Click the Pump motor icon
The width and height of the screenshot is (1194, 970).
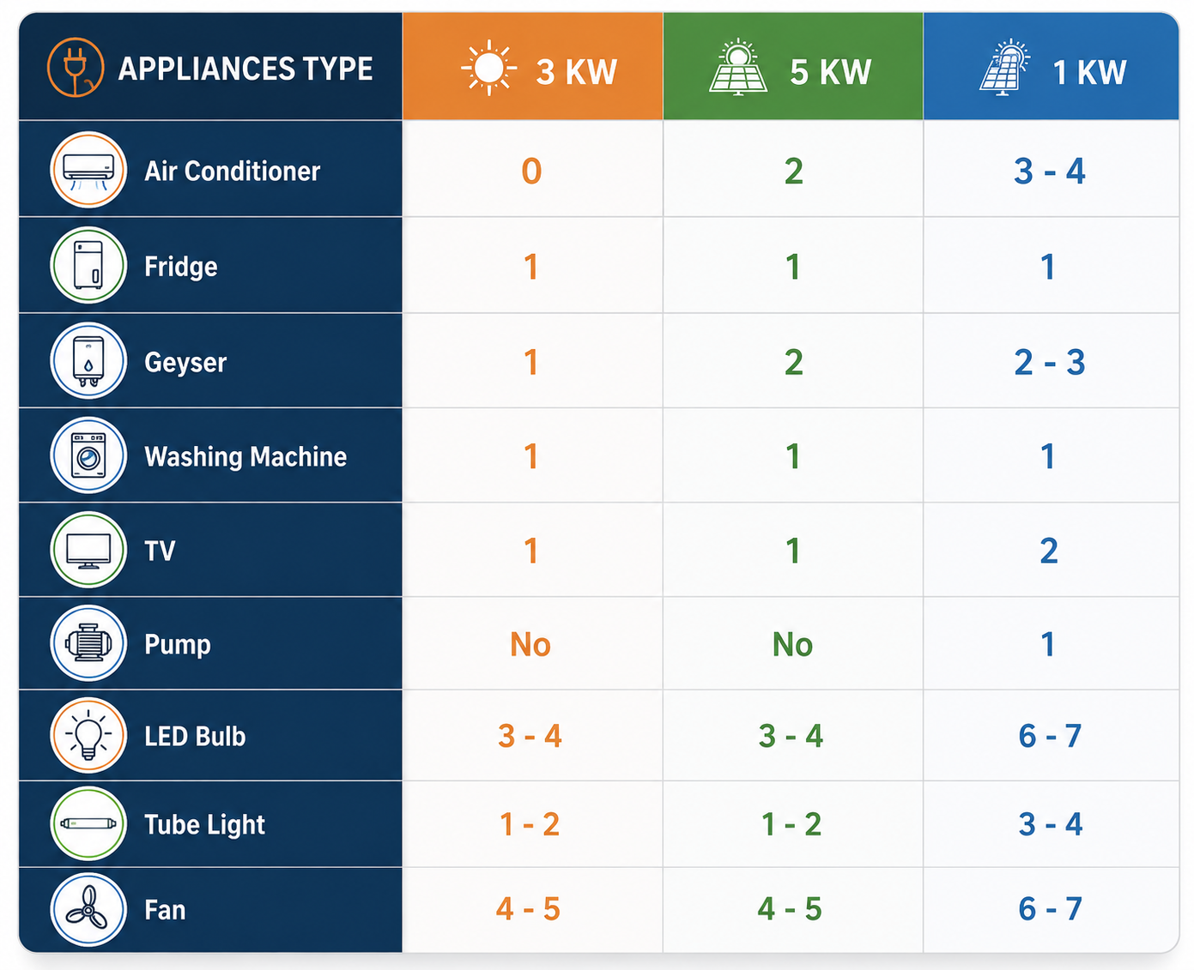coord(88,643)
